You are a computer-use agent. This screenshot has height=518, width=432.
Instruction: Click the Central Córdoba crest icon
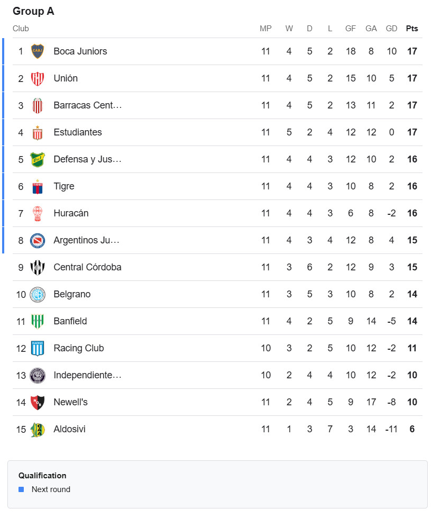tap(37, 267)
